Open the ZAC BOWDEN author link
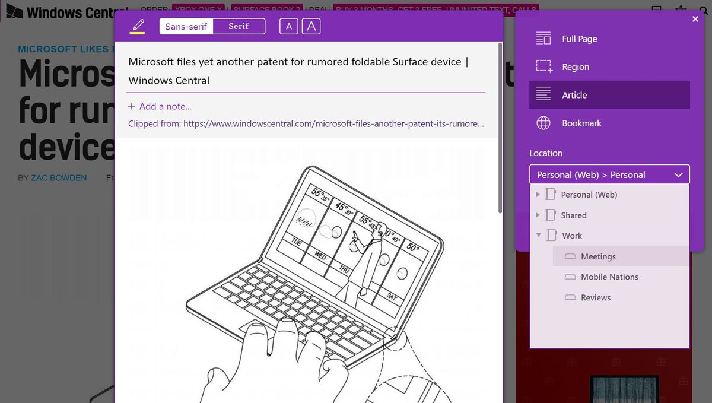Image resolution: width=712 pixels, height=403 pixels. (59, 177)
